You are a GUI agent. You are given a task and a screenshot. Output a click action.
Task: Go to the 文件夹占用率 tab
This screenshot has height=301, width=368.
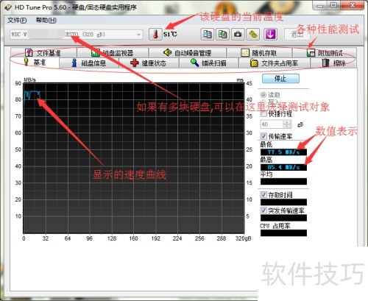coord(274,63)
